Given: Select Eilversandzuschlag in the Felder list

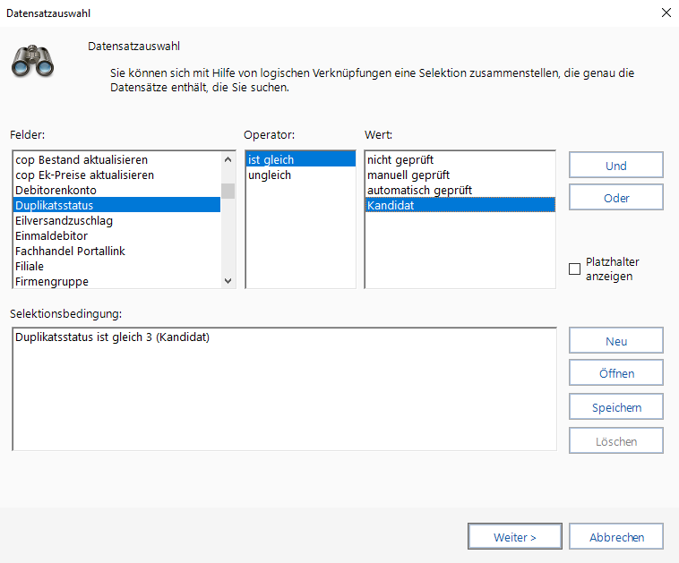Looking at the screenshot, I should (64, 221).
